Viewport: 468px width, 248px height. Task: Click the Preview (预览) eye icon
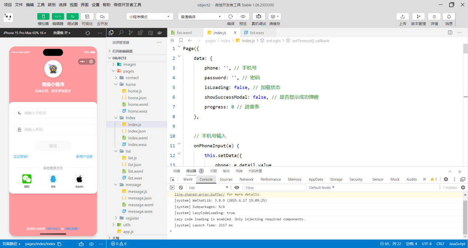(x=243, y=17)
